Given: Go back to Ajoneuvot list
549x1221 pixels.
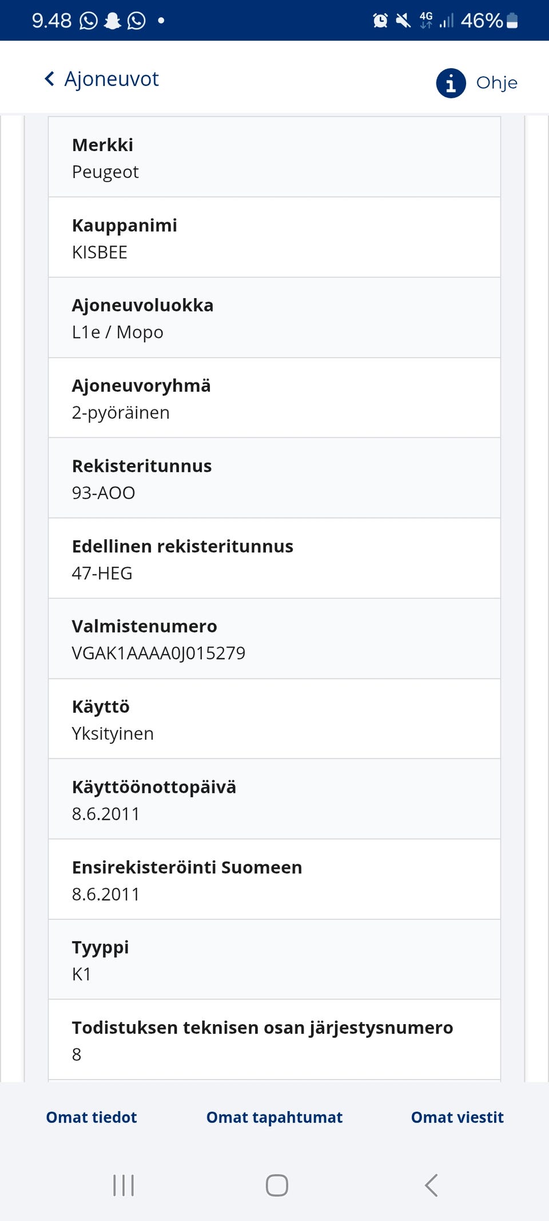Looking at the screenshot, I should [x=112, y=79].
